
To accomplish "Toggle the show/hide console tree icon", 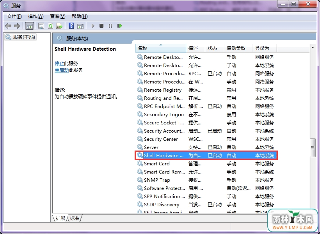I will [29, 26].
